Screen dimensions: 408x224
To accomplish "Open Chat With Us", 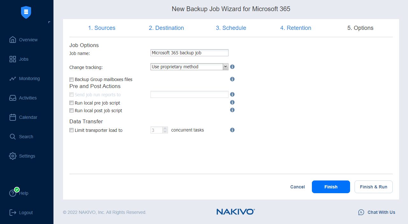I will coord(376,212).
